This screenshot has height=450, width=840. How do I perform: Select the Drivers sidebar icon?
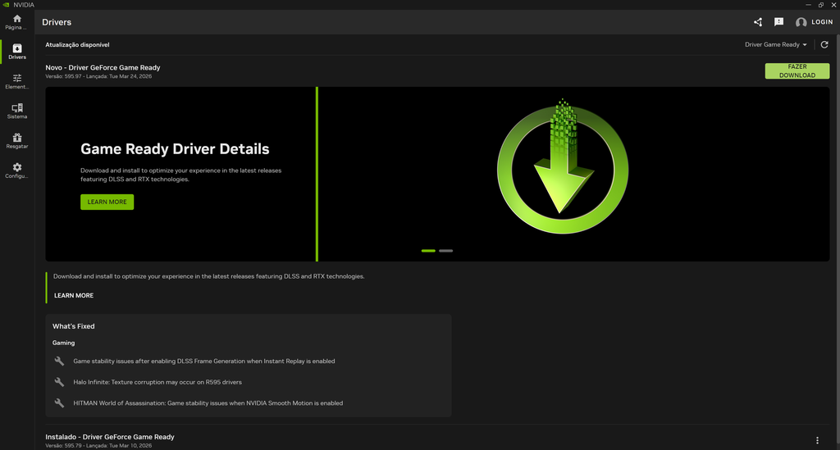[x=17, y=49]
